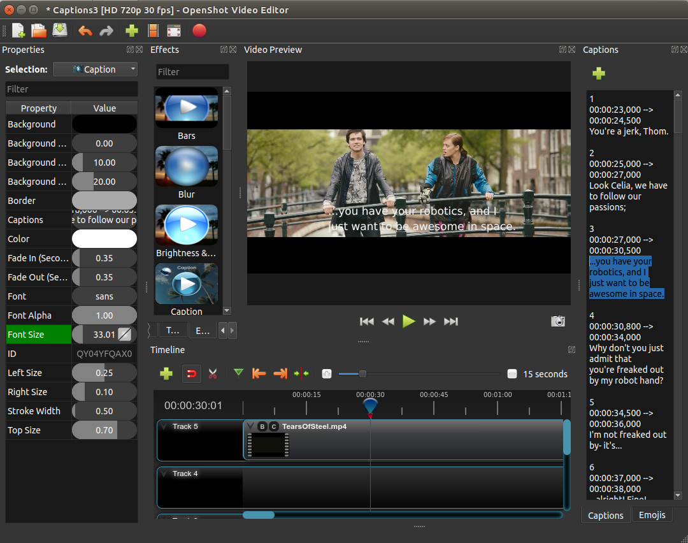This screenshot has height=543, width=688.
Task: Click caption text 'You're a jerk, Thom.'
Action: pyautogui.click(x=629, y=131)
